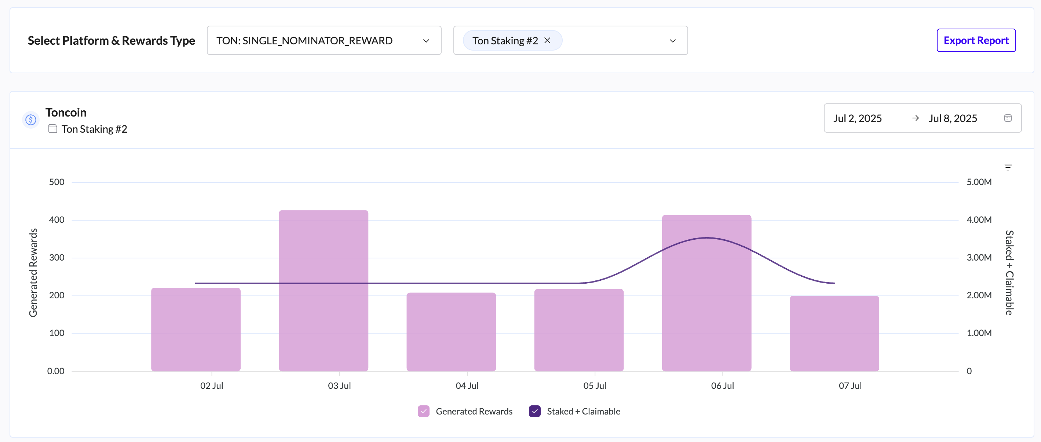Remove the Ton Staking #2 chip

[547, 40]
